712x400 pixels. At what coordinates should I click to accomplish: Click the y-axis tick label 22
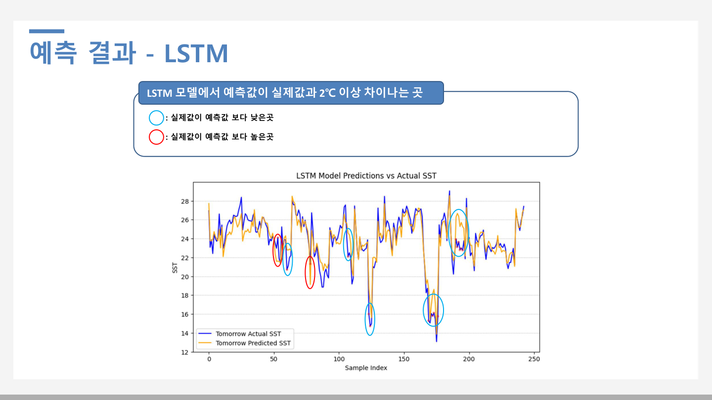click(185, 258)
